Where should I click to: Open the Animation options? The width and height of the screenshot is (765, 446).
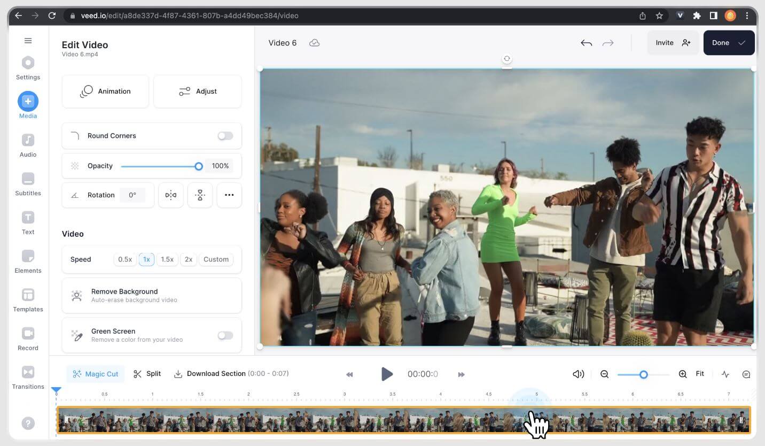point(106,91)
